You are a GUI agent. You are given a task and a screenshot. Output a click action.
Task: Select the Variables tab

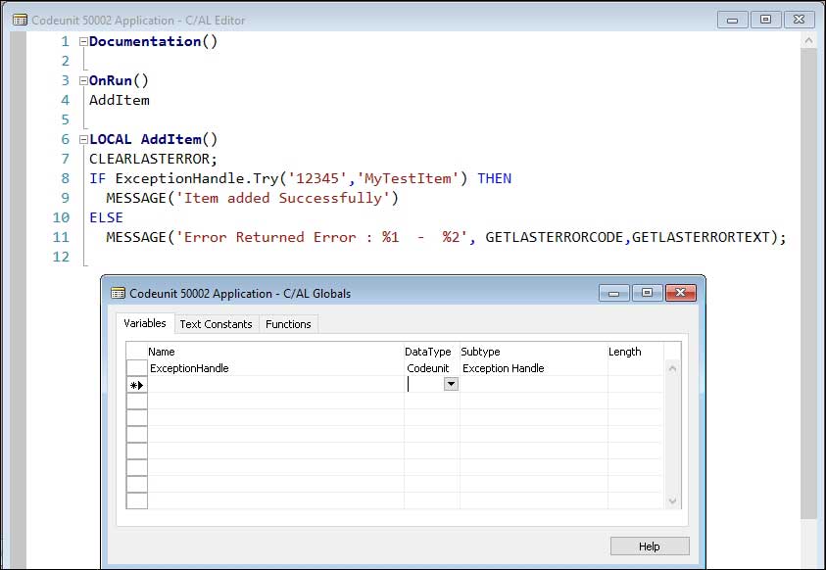pyautogui.click(x=144, y=323)
